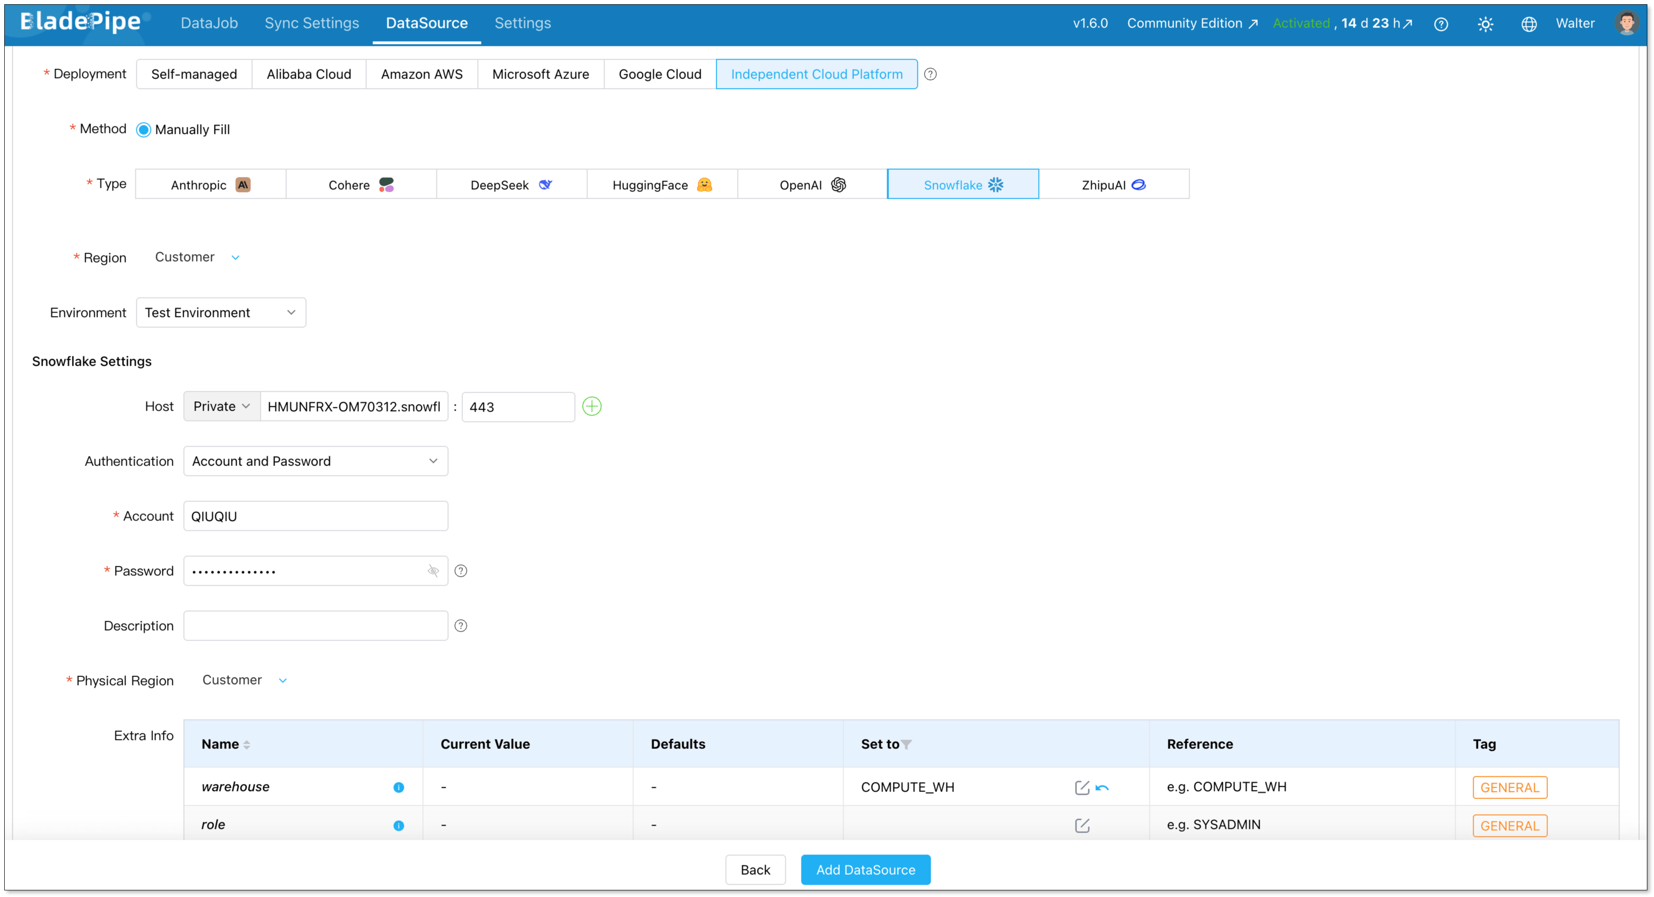
Task: Show info for warehouse parameter
Action: click(399, 787)
